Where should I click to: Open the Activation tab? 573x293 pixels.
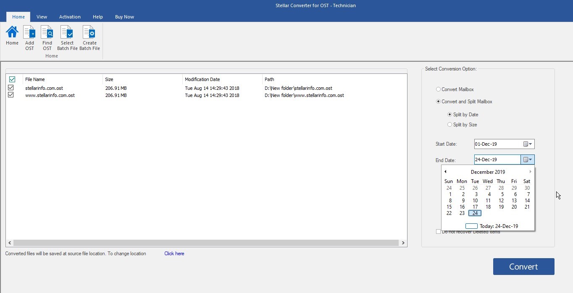70,17
